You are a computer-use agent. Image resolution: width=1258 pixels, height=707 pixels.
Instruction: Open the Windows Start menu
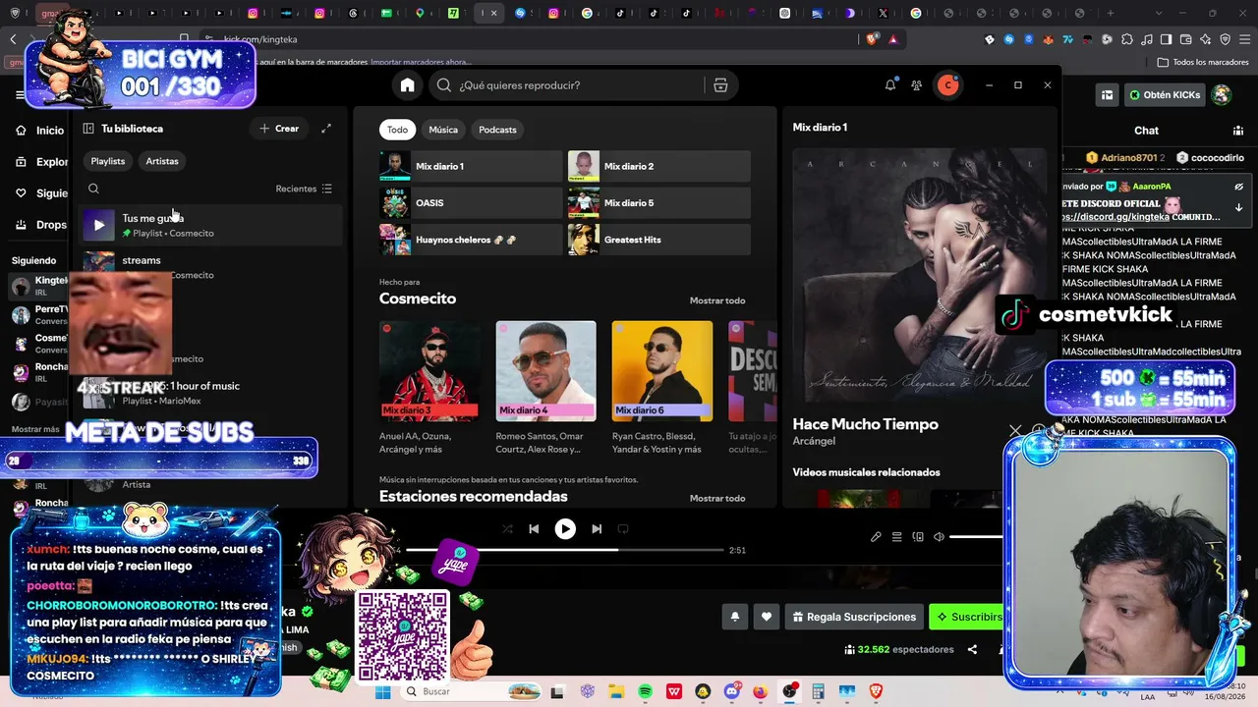point(382,692)
